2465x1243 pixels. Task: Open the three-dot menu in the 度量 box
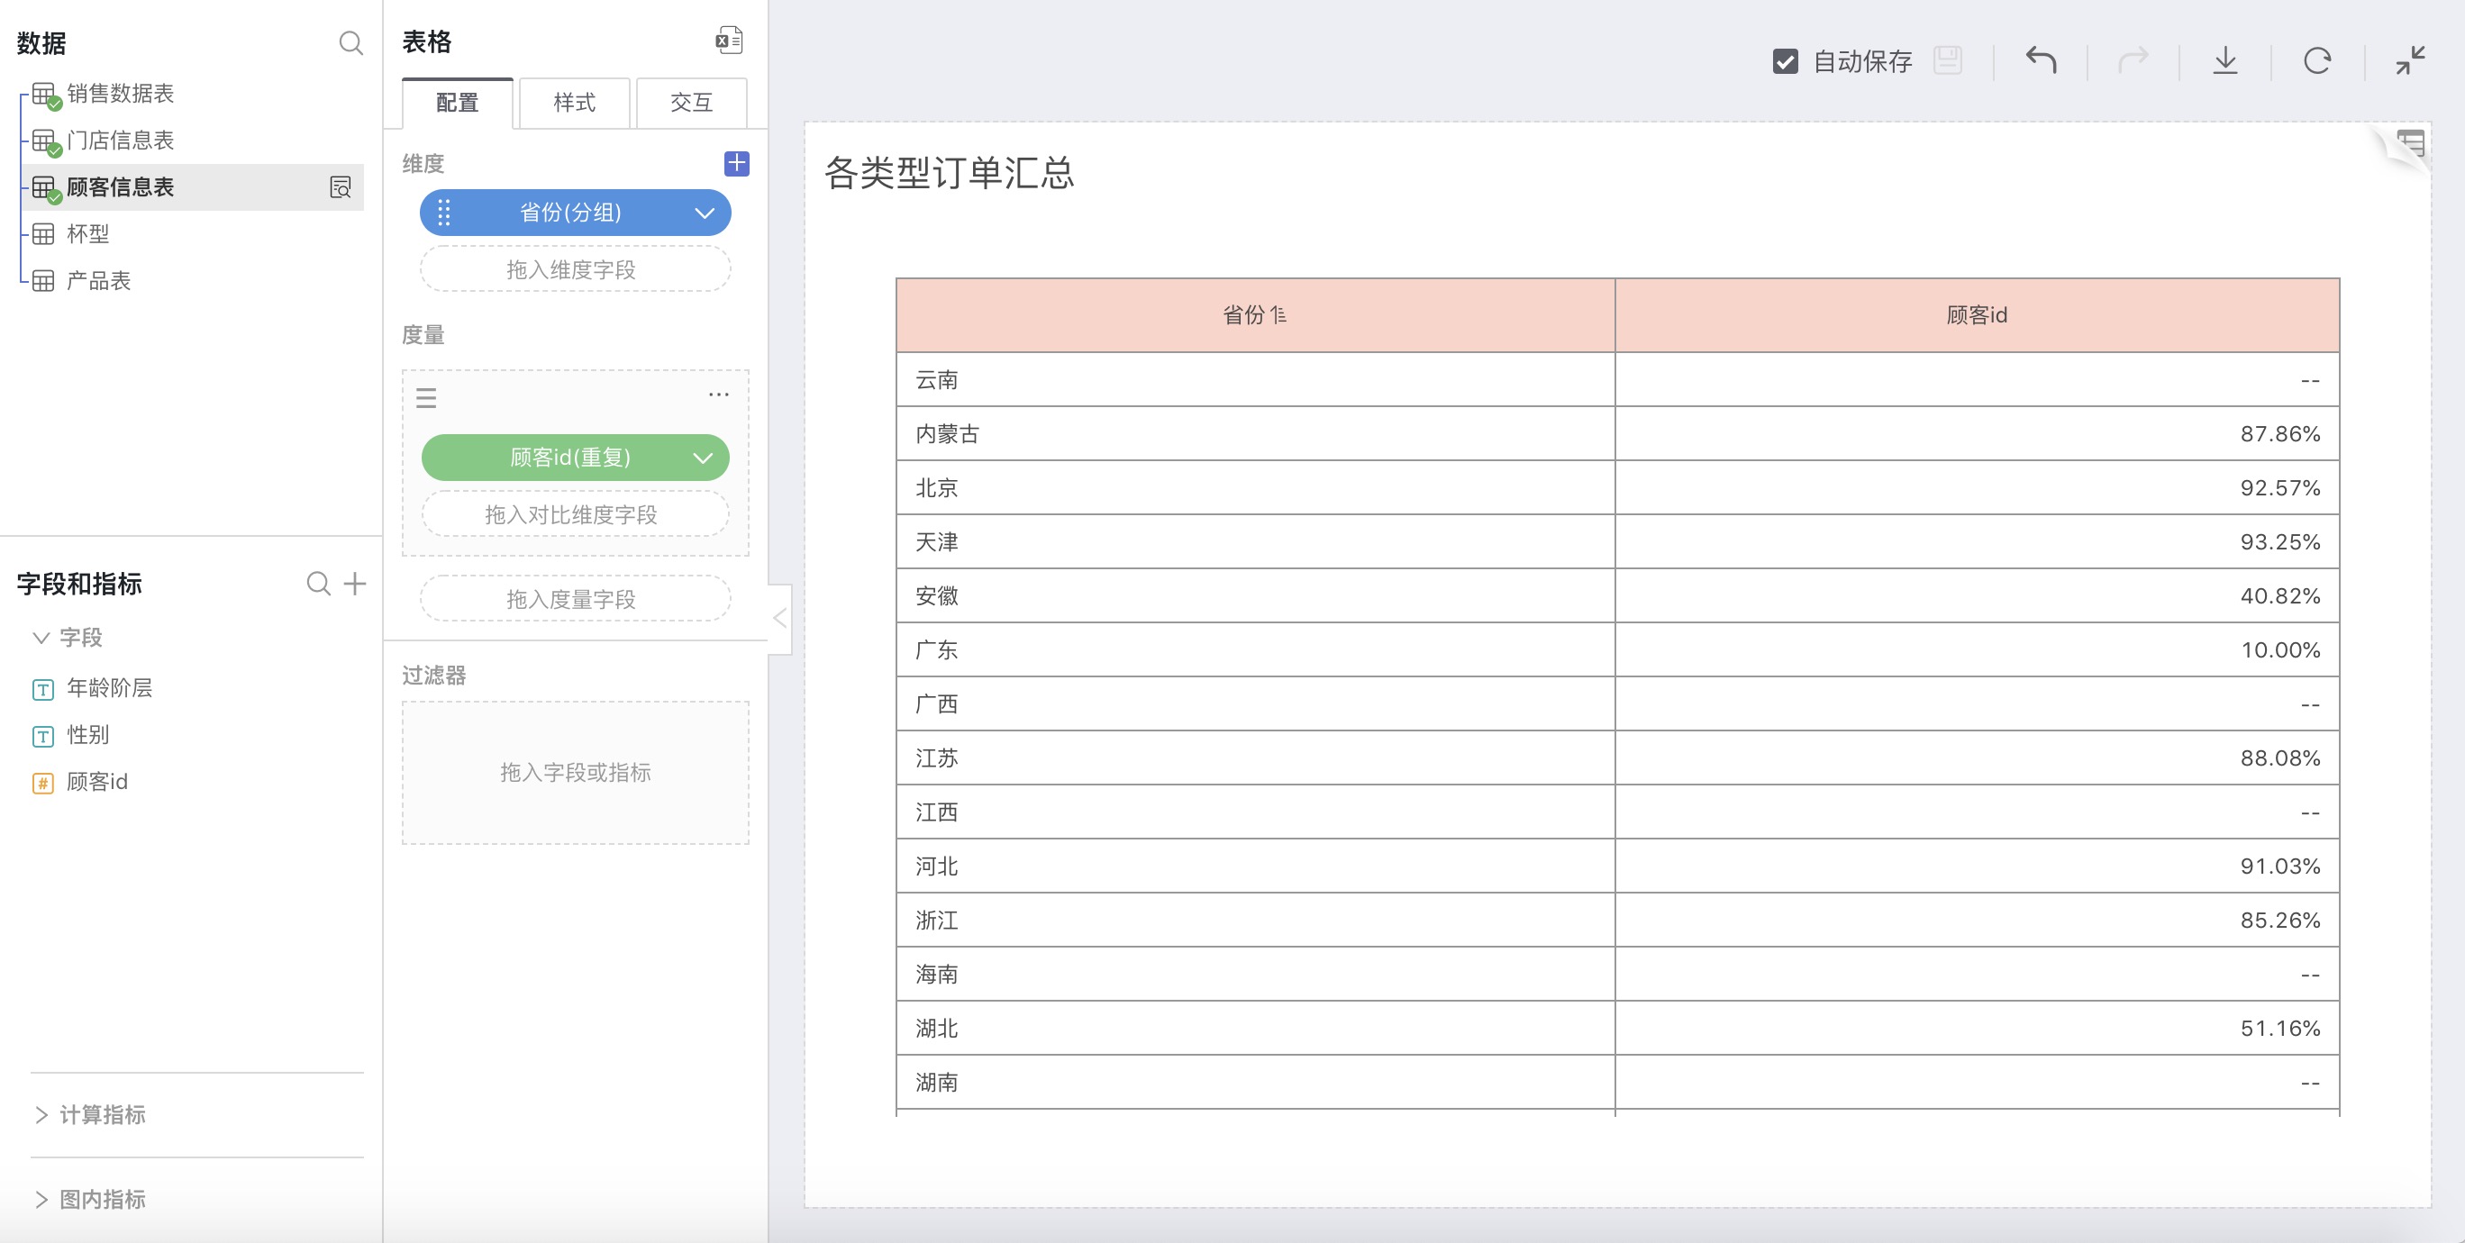[x=719, y=395]
